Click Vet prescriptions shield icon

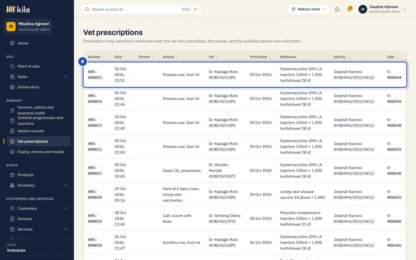(x=12, y=141)
